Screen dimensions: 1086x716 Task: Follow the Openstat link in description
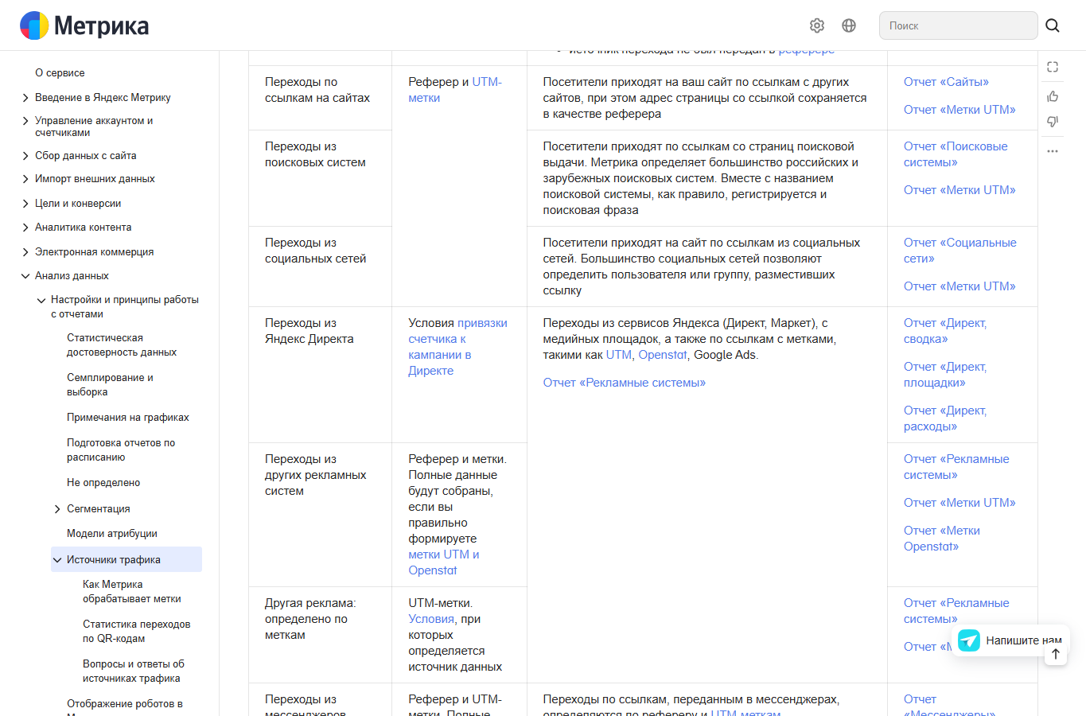(x=663, y=355)
